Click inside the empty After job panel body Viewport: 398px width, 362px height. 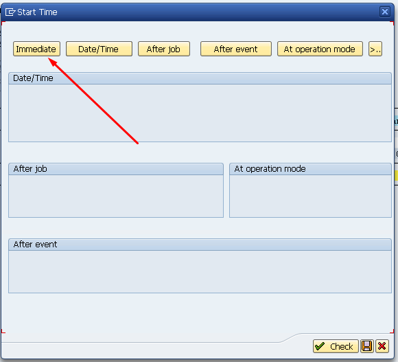tap(116, 196)
